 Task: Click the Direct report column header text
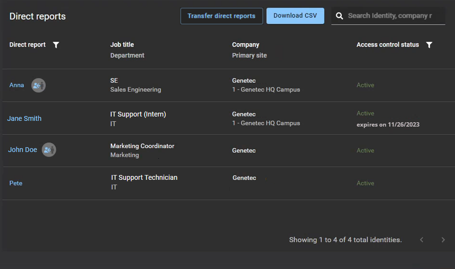(x=27, y=45)
